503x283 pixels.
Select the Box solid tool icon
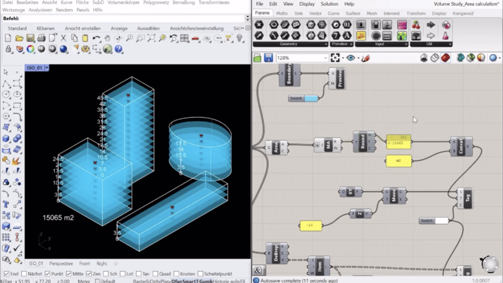pyautogui.click(x=6, y=138)
